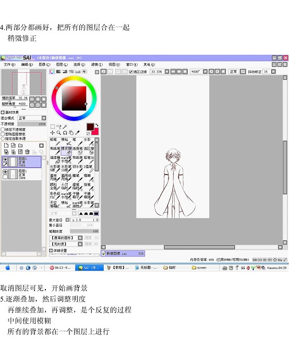Select 指定选取来源 selection source radio button
Viewport: 289px width, 337px height.
coord(3,138)
